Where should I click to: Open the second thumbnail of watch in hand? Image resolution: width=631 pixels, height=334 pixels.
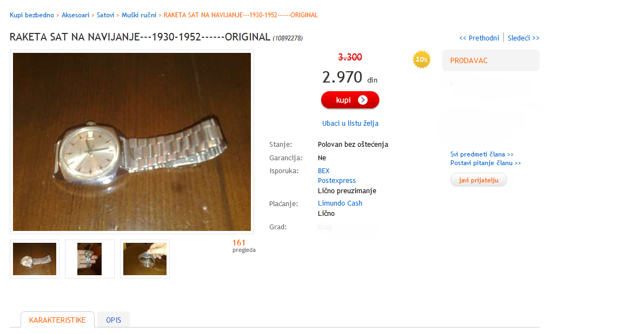(x=90, y=259)
